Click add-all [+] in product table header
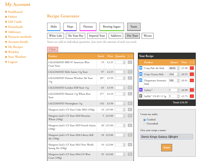The height and width of the screenshot is (161, 200). tap(130, 56)
